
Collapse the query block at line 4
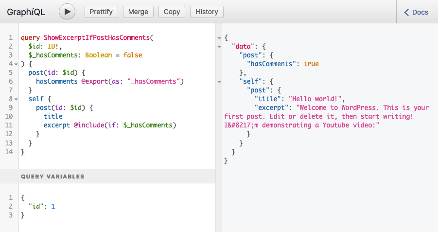coord(16,64)
